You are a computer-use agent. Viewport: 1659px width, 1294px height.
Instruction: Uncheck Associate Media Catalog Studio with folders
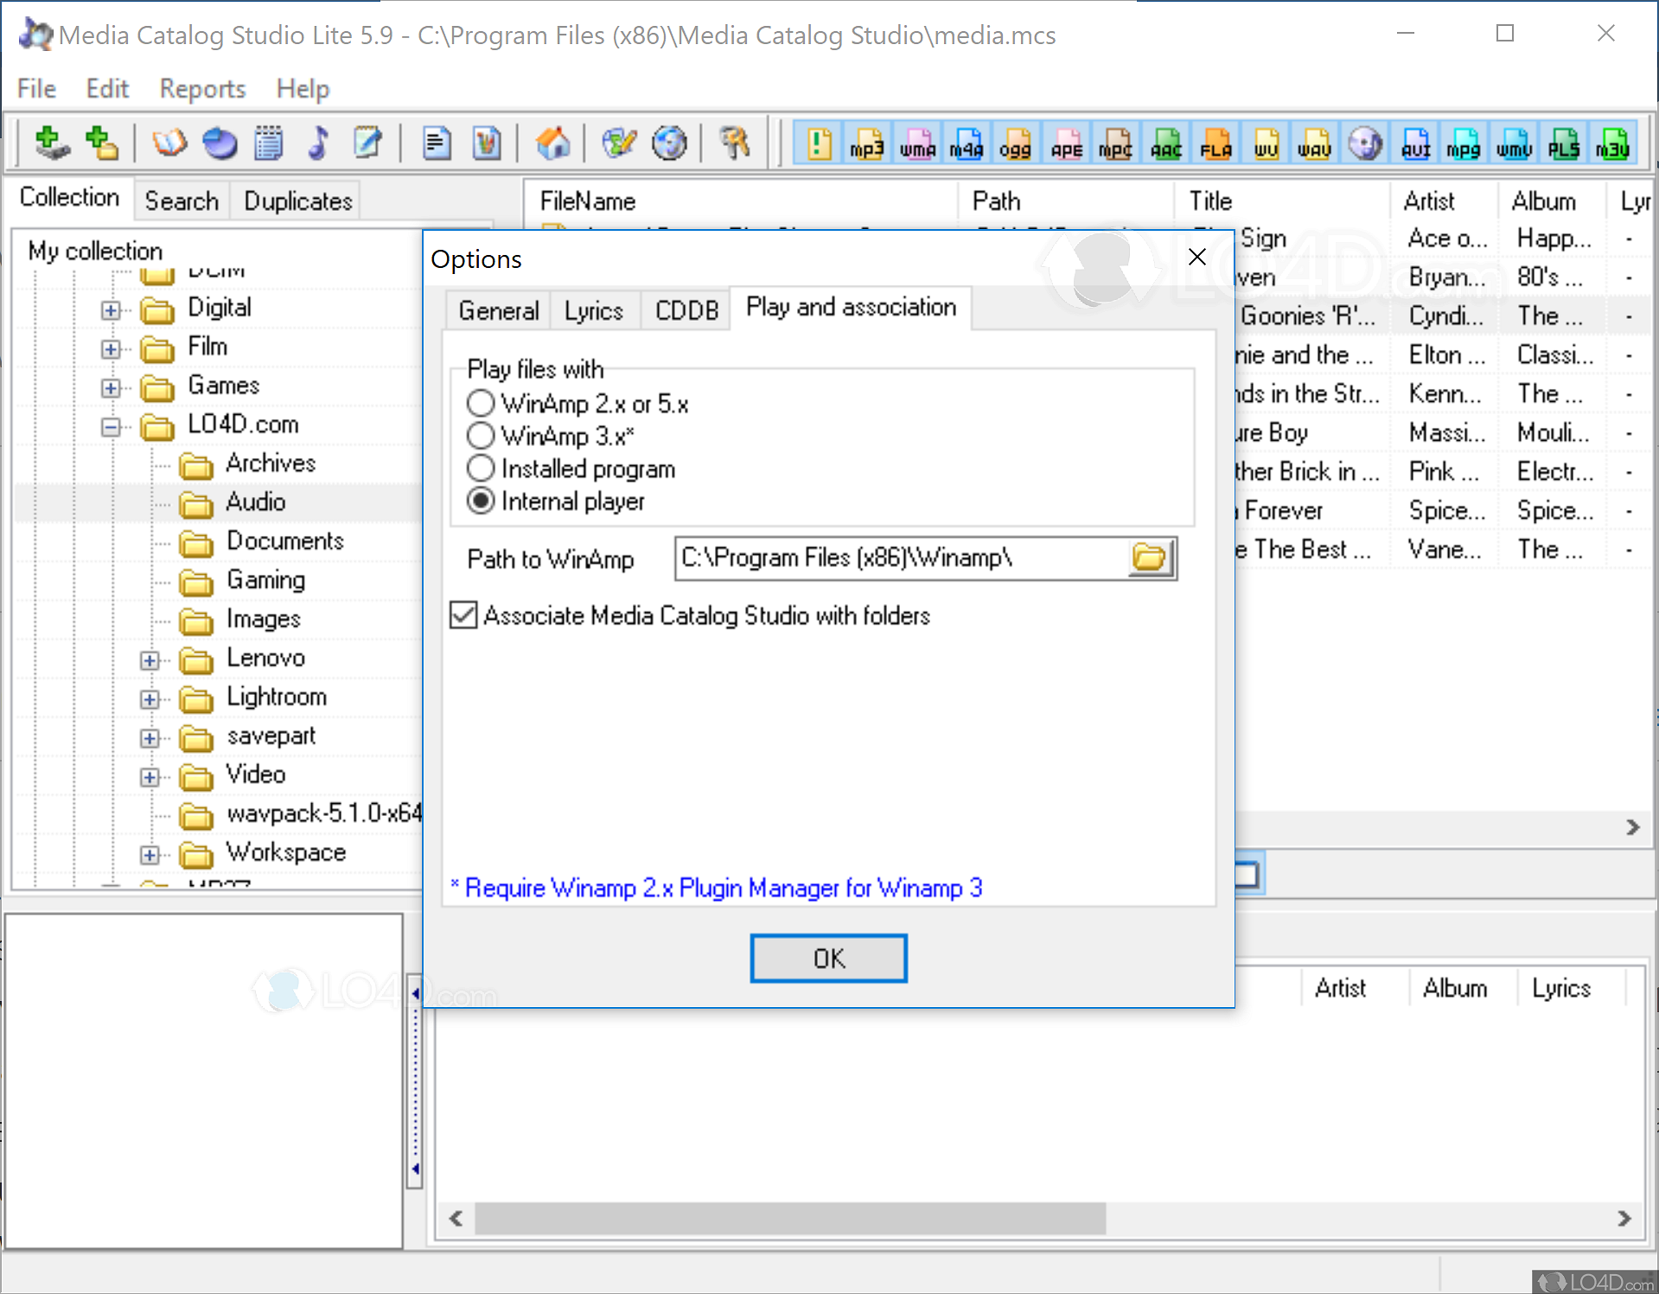click(464, 615)
